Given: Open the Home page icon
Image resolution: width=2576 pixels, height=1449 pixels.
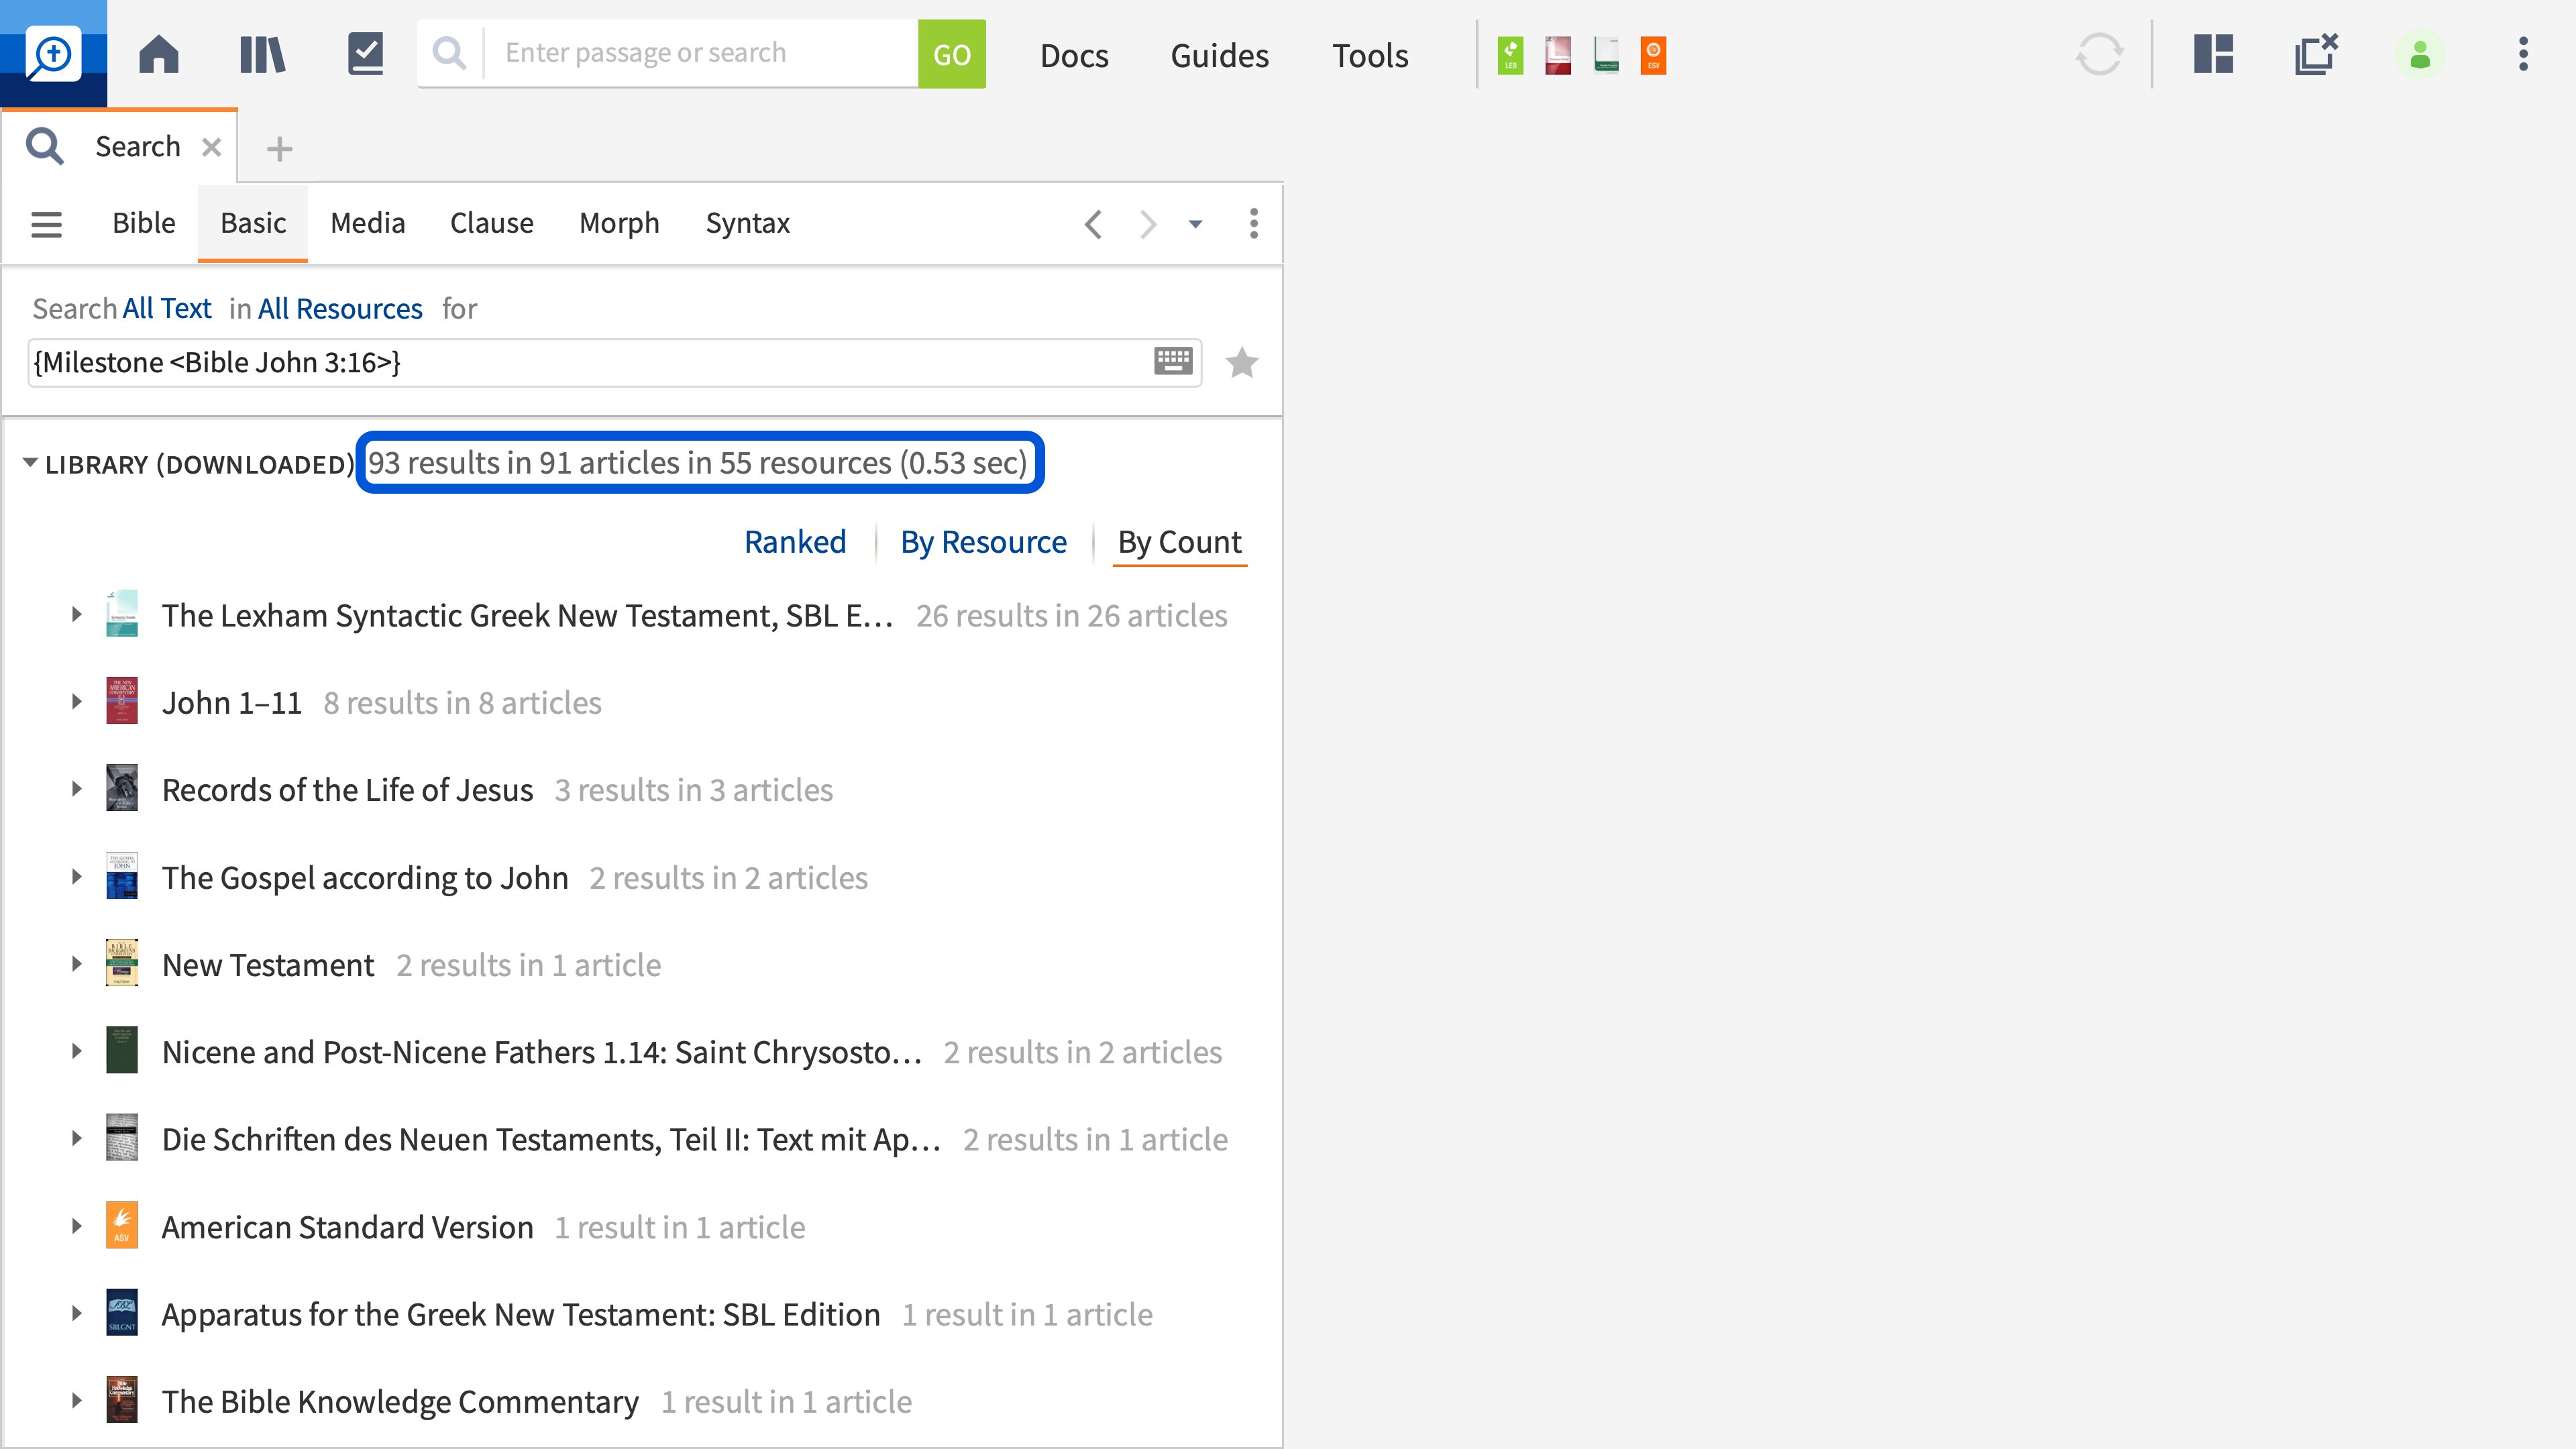Looking at the screenshot, I should pyautogui.click(x=159, y=54).
